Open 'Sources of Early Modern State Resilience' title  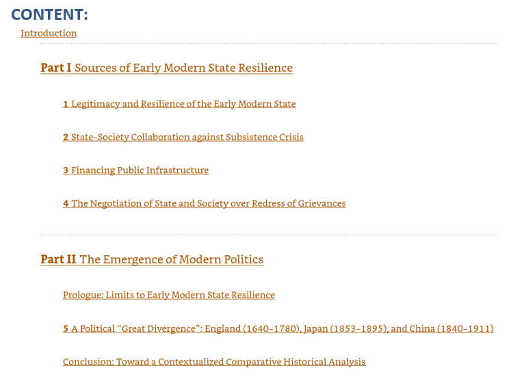point(183,68)
